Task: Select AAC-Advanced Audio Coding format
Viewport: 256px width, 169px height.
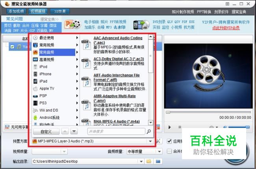Action: pos(118,40)
